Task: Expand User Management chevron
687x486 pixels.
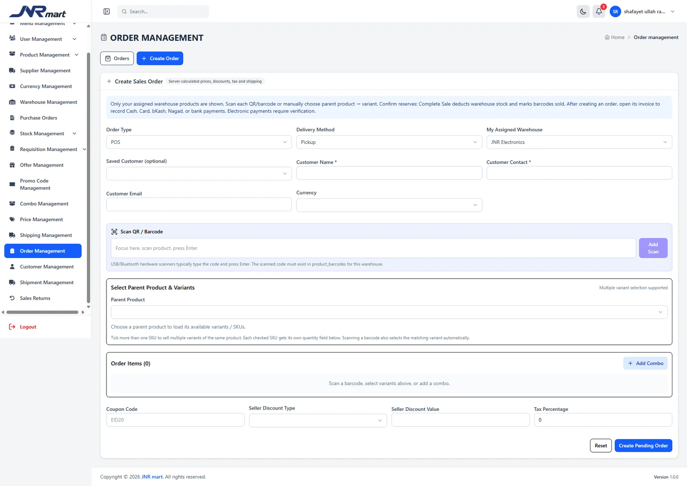Action: [x=74, y=39]
